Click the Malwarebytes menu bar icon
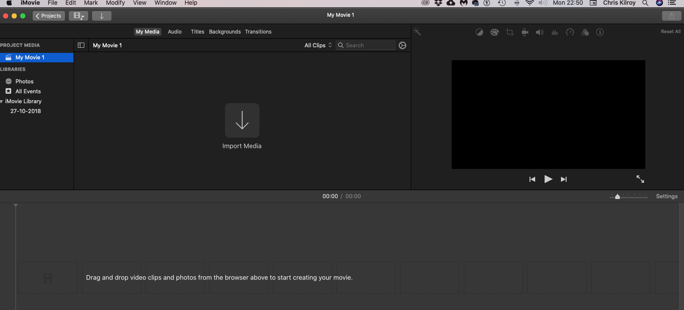Image resolution: width=684 pixels, height=310 pixels. pyautogui.click(x=464, y=3)
